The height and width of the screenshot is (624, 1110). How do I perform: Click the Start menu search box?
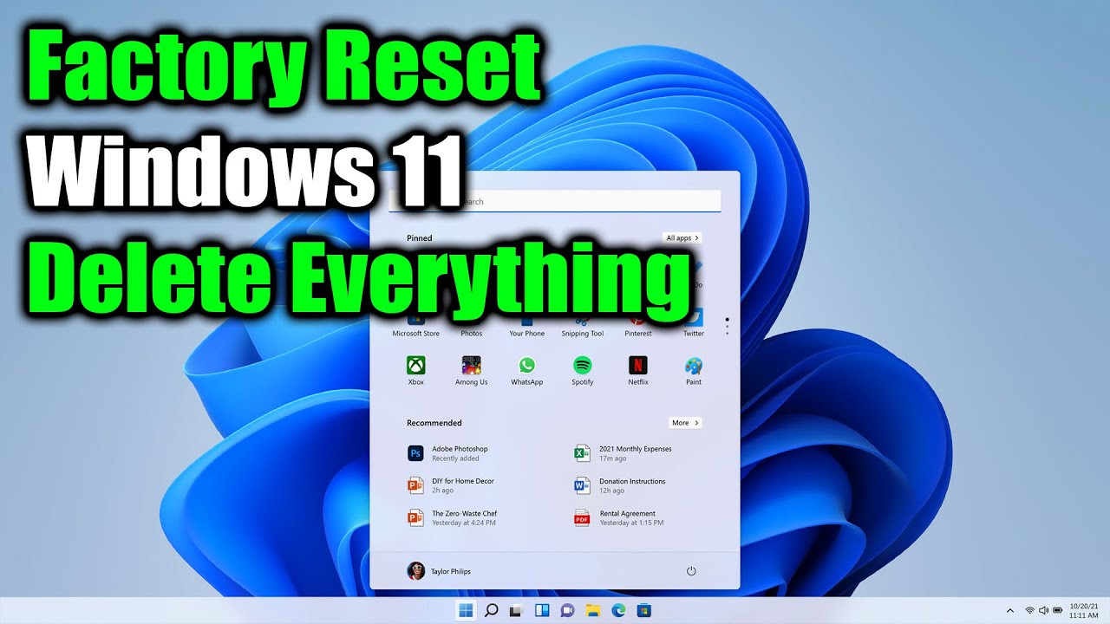tap(555, 201)
